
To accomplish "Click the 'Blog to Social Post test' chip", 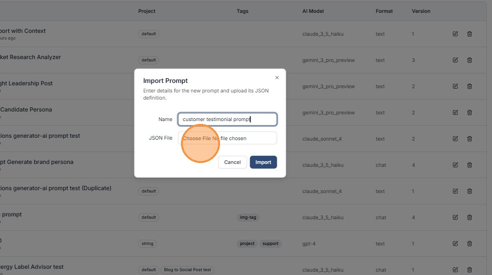I will click(x=187, y=270).
